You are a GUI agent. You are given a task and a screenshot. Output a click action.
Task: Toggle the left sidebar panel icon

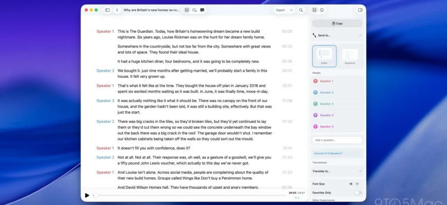(x=107, y=10)
